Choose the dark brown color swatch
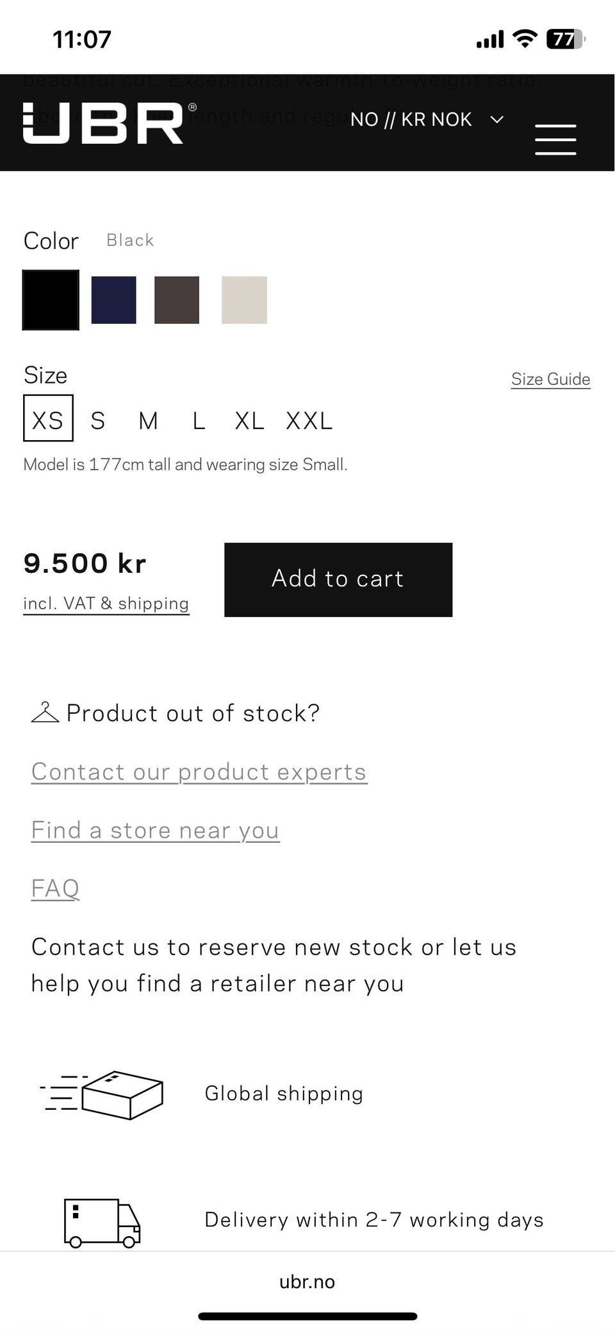Image resolution: width=615 pixels, height=1333 pixels. click(x=177, y=300)
